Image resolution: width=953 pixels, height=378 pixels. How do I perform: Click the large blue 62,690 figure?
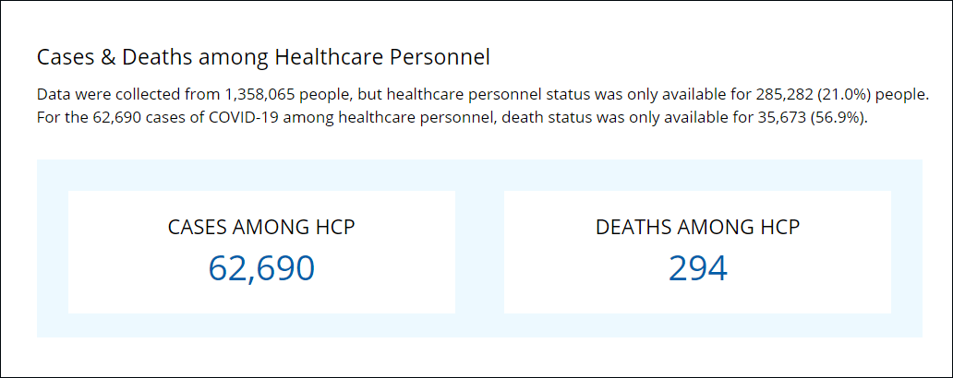coord(261,267)
